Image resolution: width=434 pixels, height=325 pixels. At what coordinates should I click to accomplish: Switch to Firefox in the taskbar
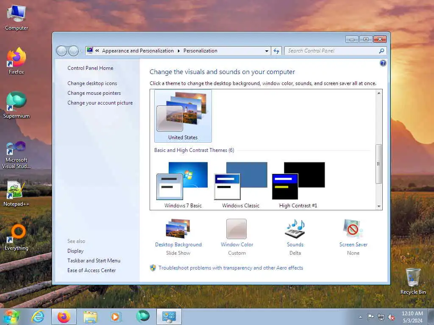64,317
